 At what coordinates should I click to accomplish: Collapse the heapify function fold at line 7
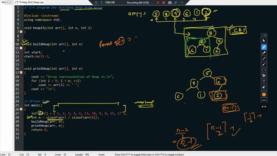[x=21, y=32]
